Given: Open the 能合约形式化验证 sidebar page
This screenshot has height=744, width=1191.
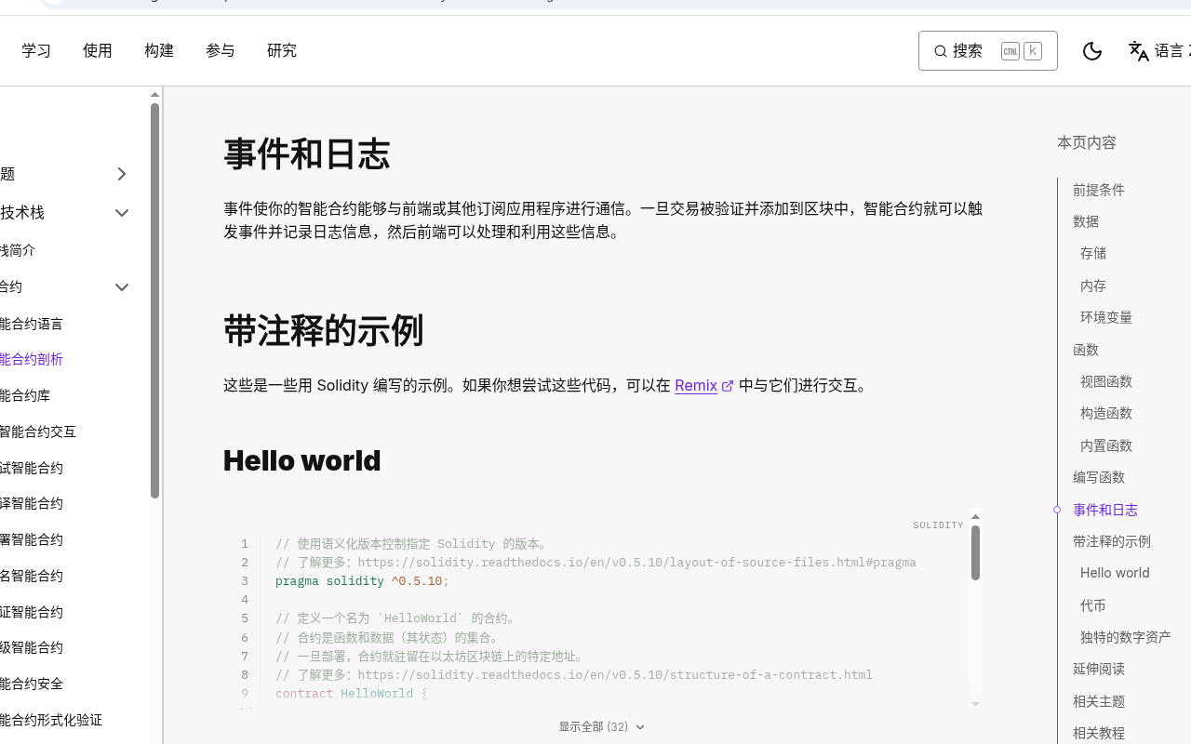Looking at the screenshot, I should click(x=51, y=720).
